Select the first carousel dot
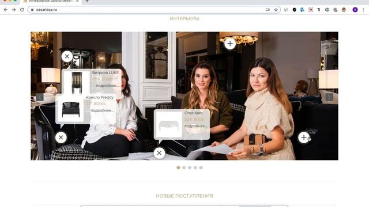369x207 pixels. tap(178, 167)
